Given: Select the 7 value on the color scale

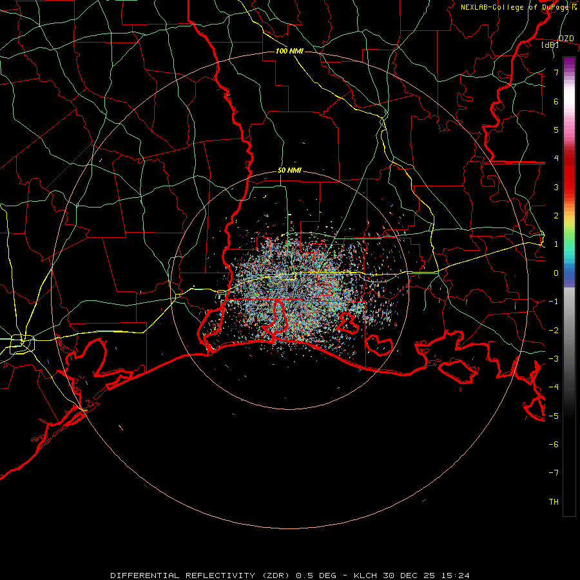Looking at the screenshot, I should [556, 72].
